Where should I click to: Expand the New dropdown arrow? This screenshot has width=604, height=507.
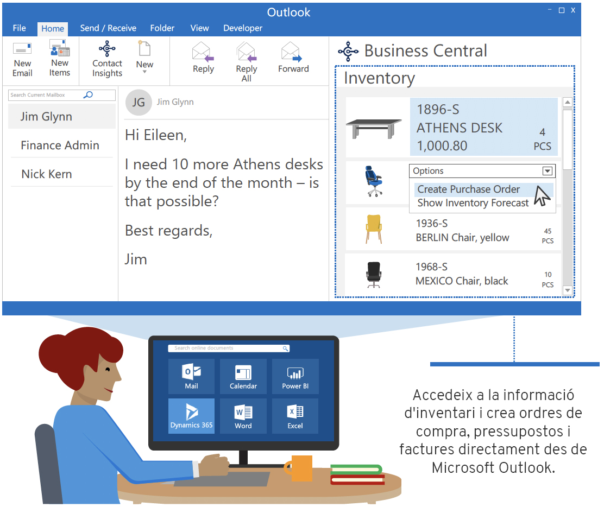144,72
